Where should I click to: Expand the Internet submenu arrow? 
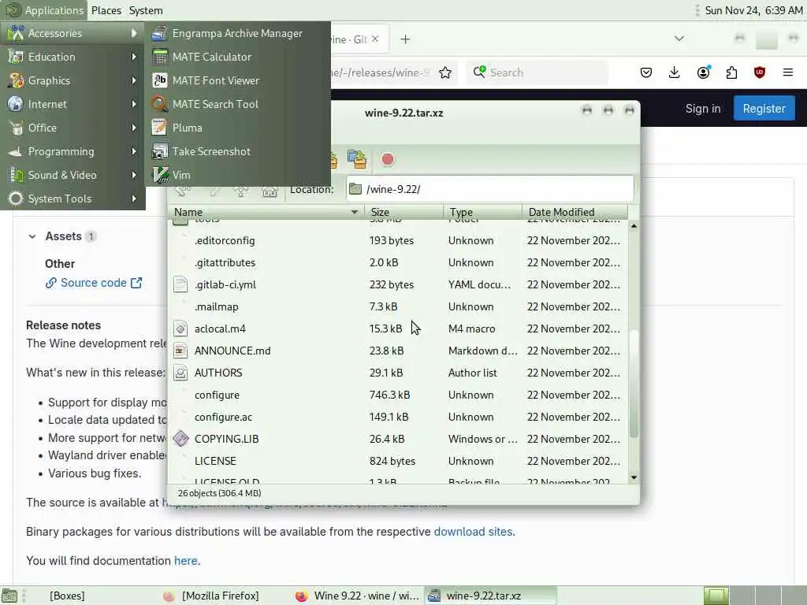(134, 105)
